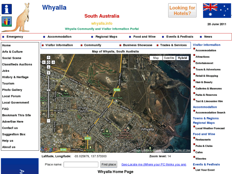This screenshot has height=174, width=232.
Task: Select the Trades & Services tab
Action: [173, 45]
